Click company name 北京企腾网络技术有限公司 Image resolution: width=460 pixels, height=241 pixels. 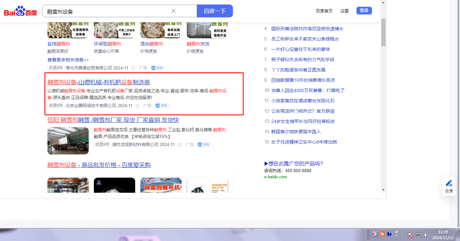[x=91, y=106]
